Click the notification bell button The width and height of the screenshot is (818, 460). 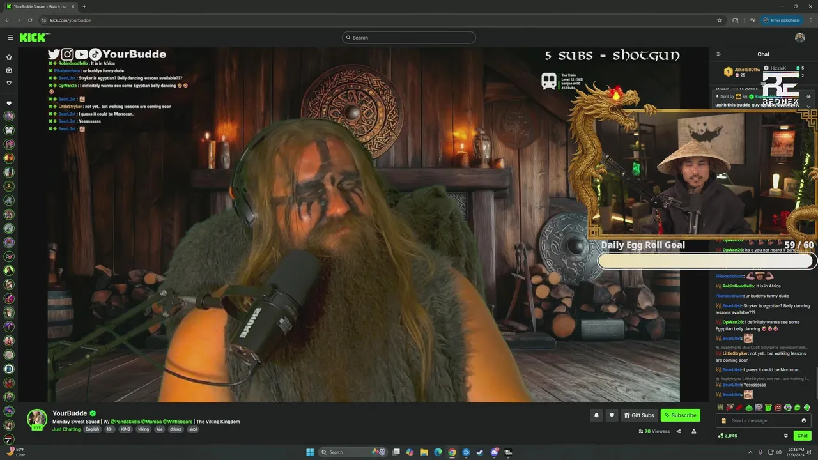(x=596, y=415)
